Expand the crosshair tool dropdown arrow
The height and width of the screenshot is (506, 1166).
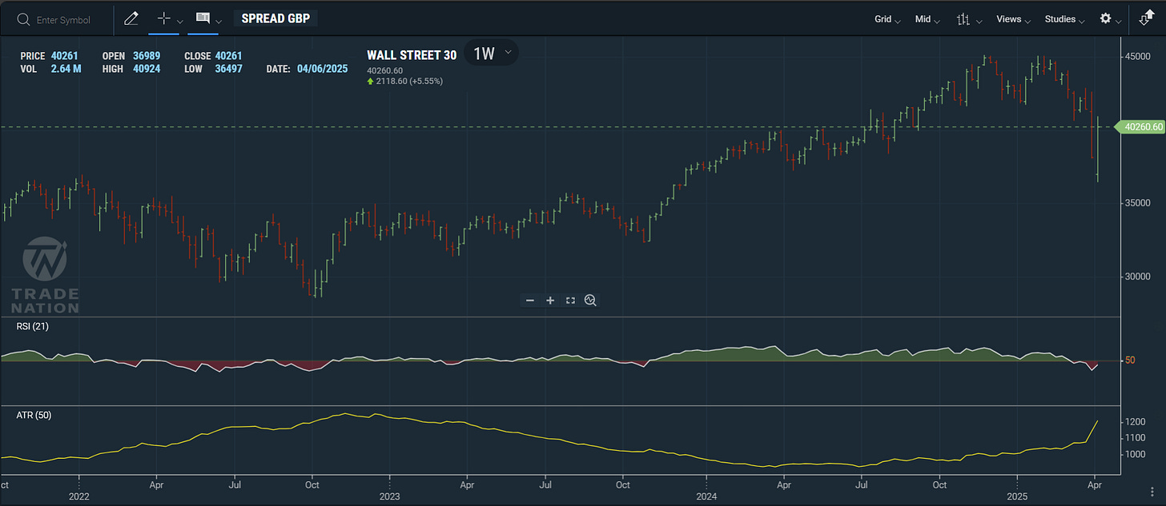click(179, 22)
